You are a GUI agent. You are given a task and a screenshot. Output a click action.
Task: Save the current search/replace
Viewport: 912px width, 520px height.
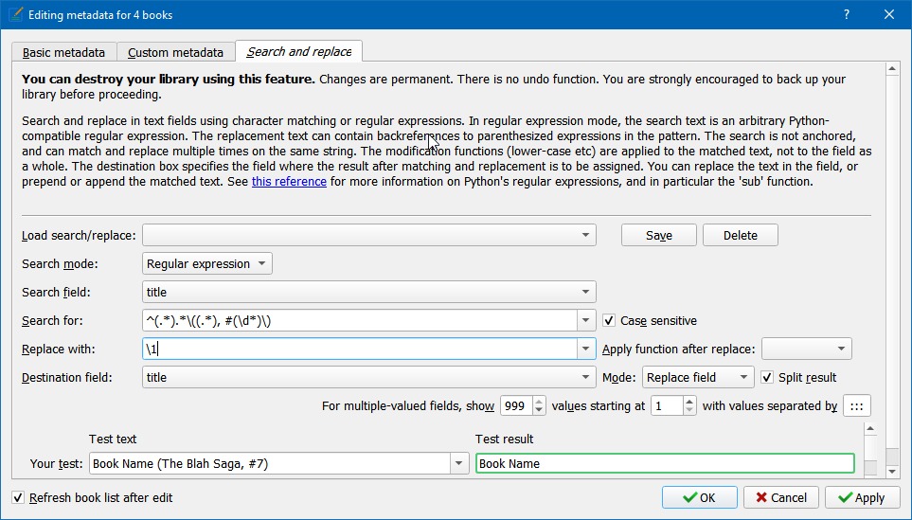(x=658, y=235)
